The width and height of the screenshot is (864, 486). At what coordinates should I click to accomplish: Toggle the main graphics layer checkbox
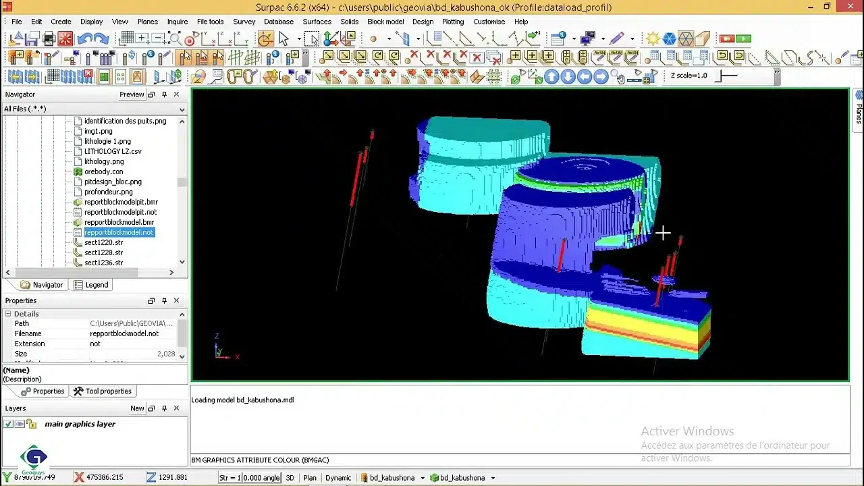coord(8,424)
